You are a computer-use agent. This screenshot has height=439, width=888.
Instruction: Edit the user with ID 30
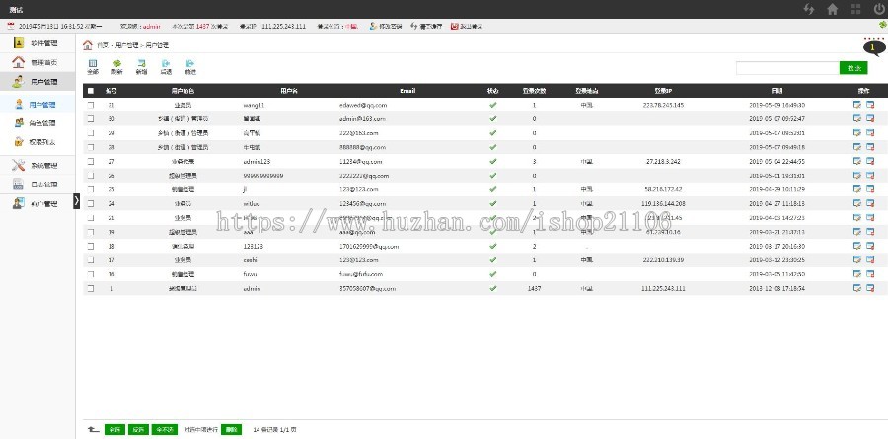click(x=857, y=118)
